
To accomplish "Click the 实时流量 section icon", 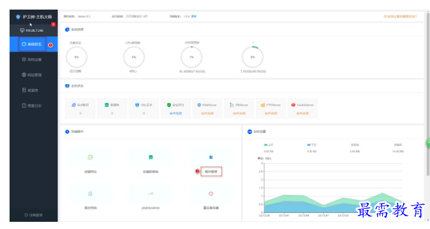I will [x=249, y=132].
